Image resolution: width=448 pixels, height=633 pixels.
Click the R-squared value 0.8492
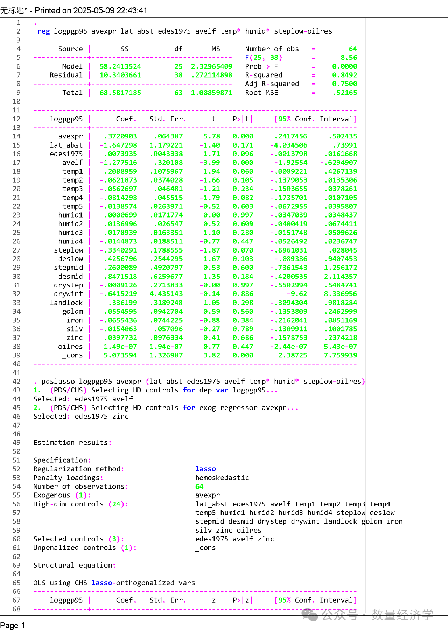(x=345, y=75)
